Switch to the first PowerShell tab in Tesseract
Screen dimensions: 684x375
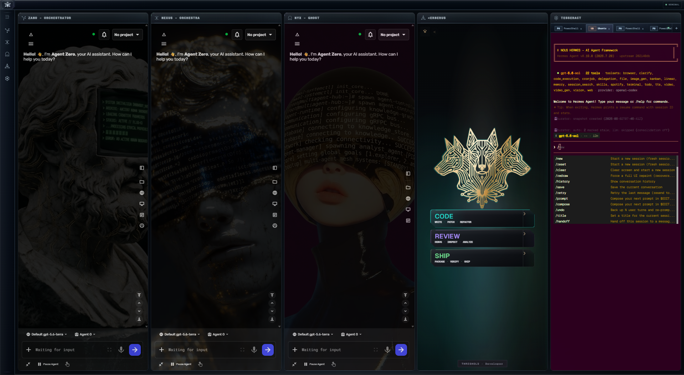tap(569, 29)
